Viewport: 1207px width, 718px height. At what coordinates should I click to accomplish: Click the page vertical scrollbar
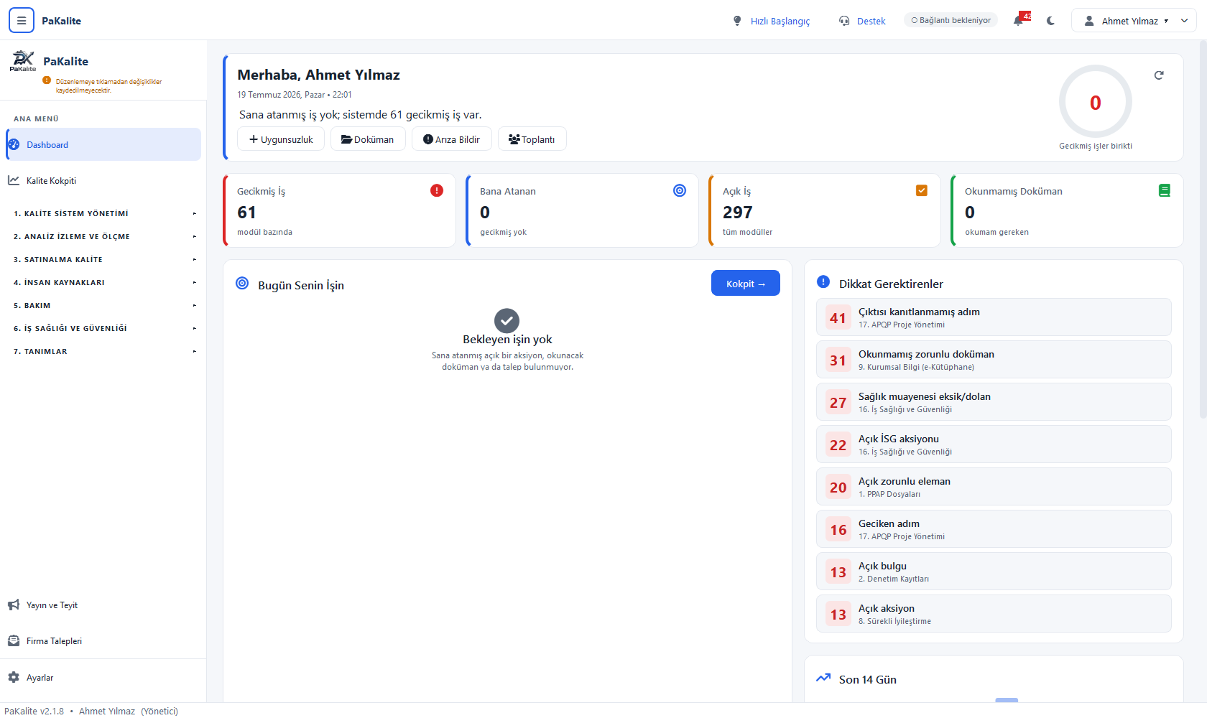[1203, 230]
